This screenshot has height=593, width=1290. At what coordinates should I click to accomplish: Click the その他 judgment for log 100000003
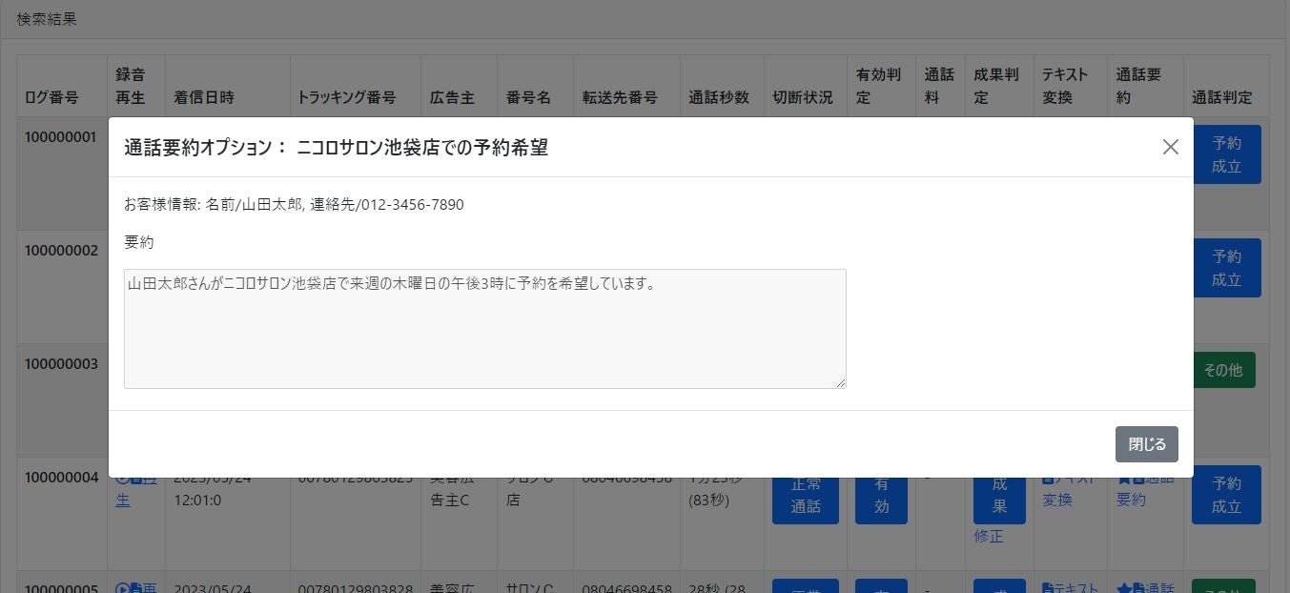[1224, 370]
